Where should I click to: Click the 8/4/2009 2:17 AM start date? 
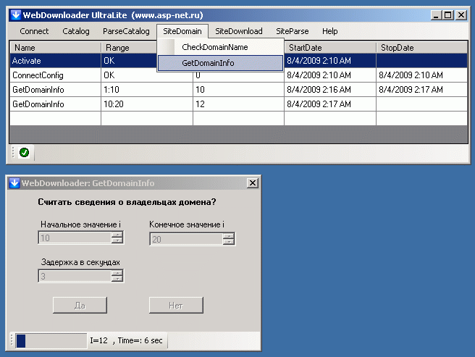click(330, 104)
